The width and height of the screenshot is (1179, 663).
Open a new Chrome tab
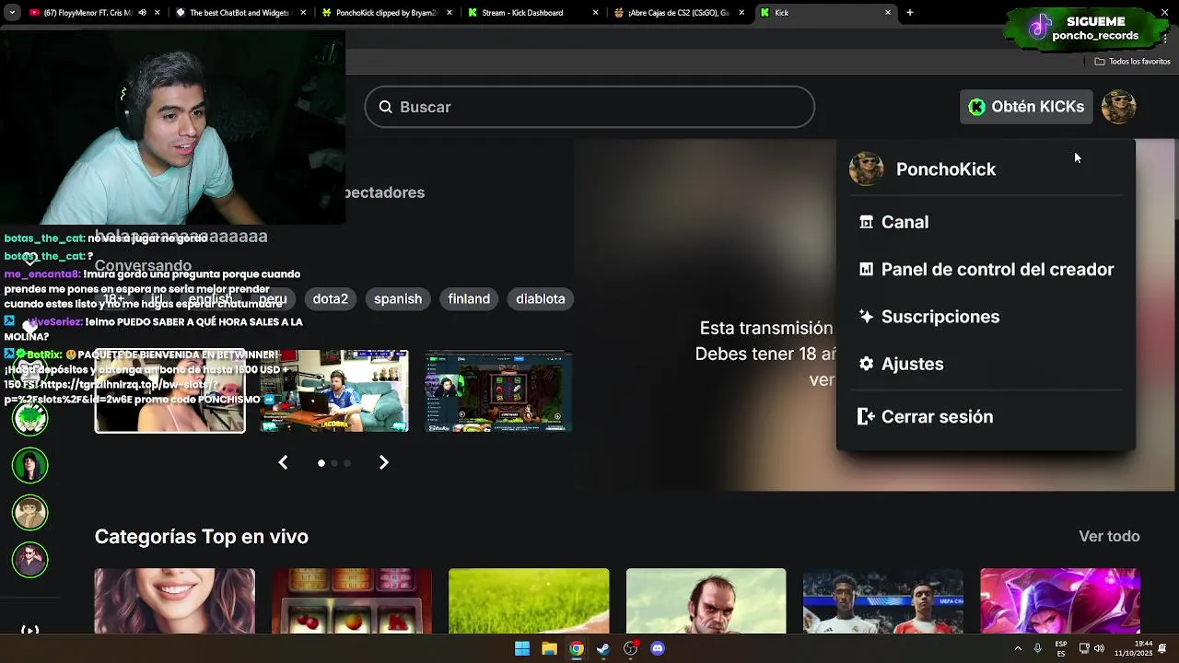point(910,13)
